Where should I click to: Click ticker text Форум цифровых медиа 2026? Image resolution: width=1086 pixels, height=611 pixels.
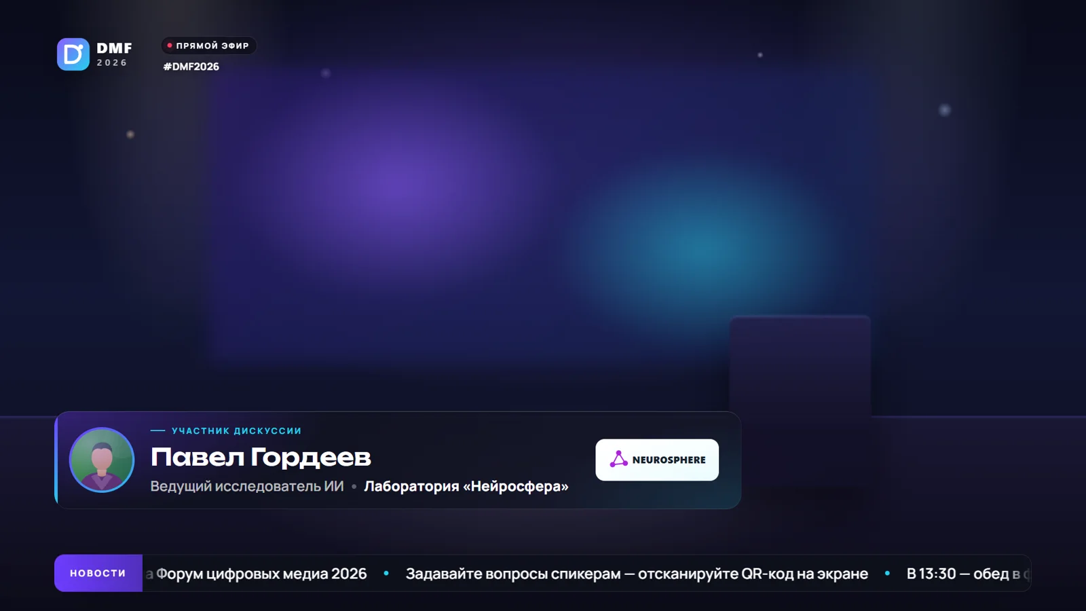pos(261,574)
